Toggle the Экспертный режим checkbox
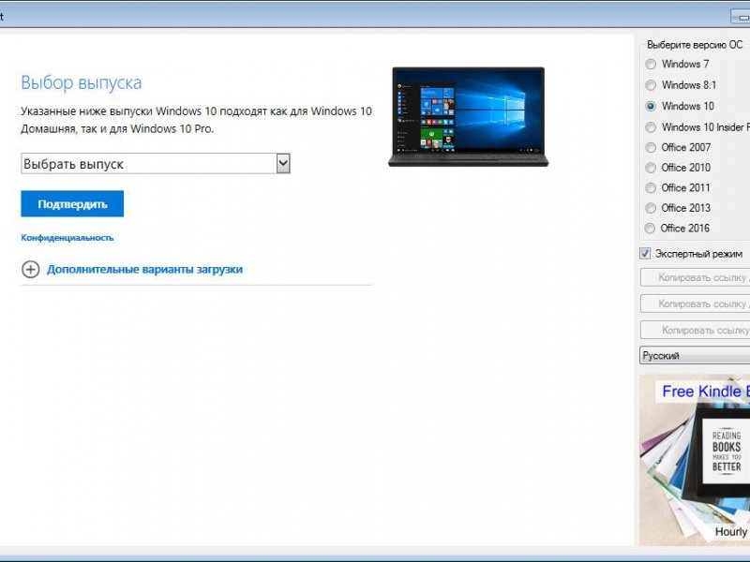This screenshot has width=750, height=562. (645, 253)
